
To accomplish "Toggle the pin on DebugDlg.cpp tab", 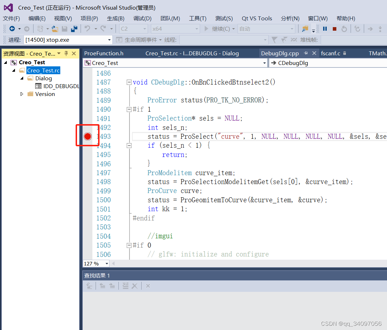I will pos(306,53).
